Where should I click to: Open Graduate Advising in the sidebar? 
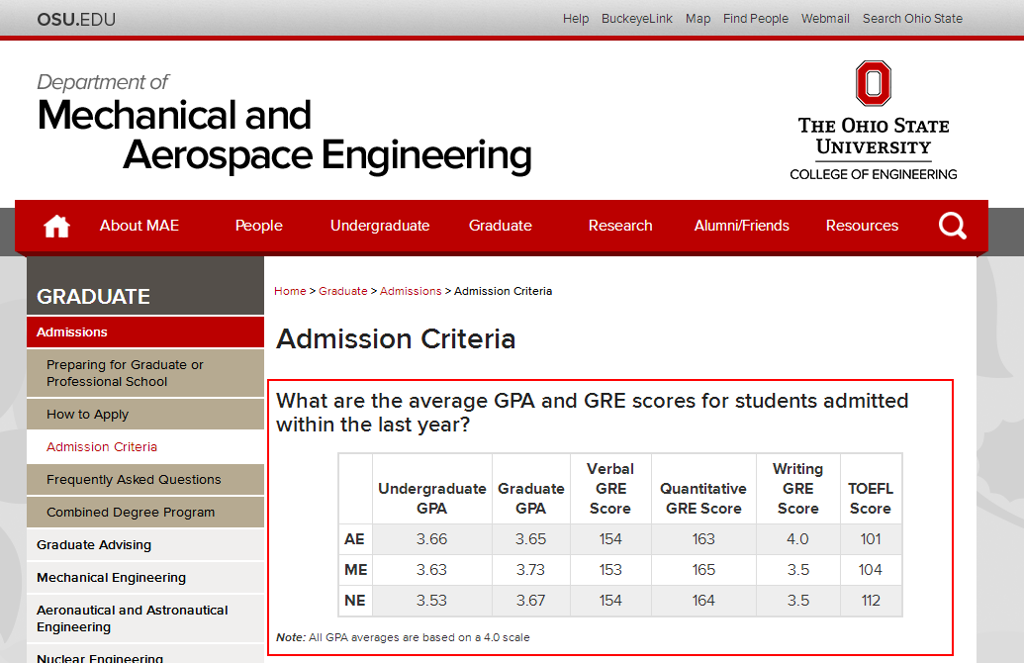(x=145, y=545)
